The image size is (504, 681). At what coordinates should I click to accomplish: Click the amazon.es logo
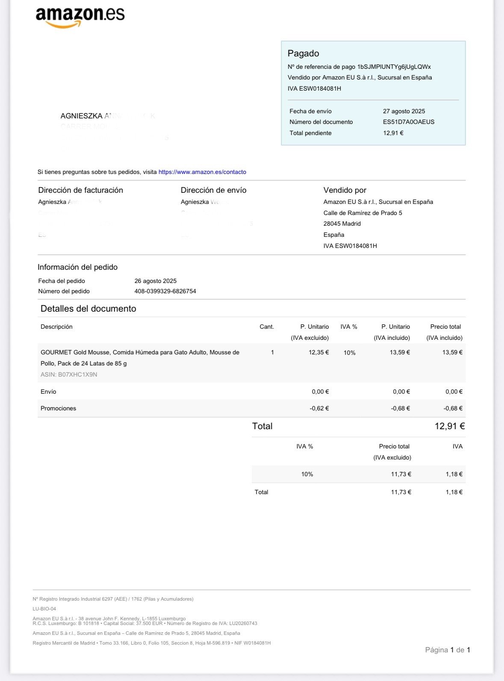pyautogui.click(x=80, y=18)
